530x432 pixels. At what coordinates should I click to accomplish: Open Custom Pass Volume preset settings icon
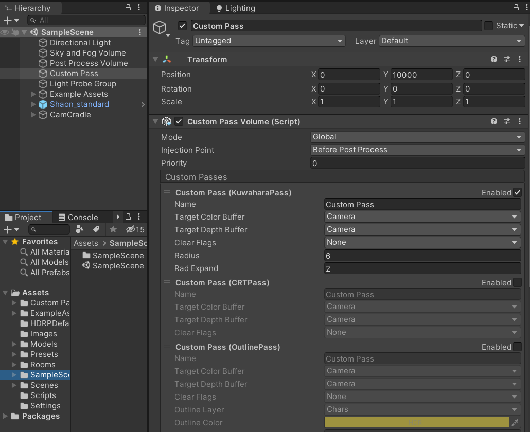[x=507, y=122]
